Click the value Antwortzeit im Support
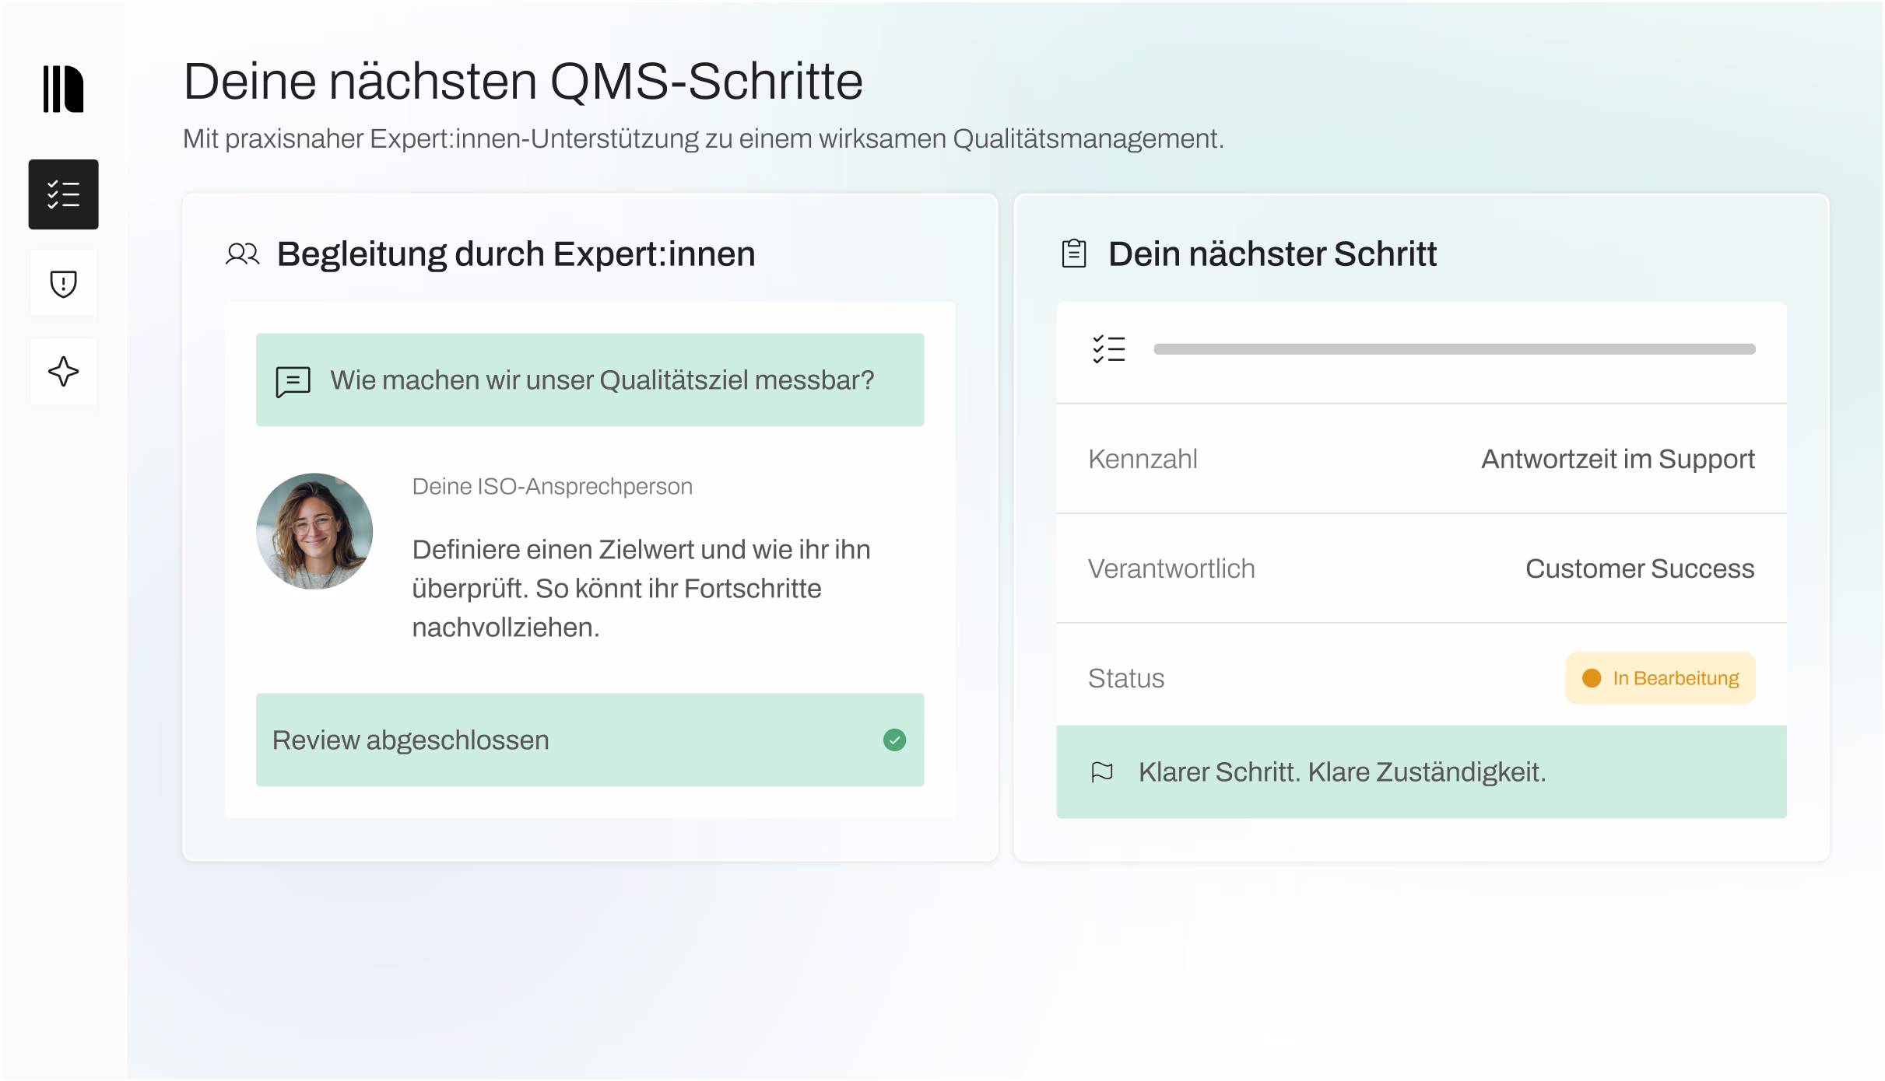 1617,459
